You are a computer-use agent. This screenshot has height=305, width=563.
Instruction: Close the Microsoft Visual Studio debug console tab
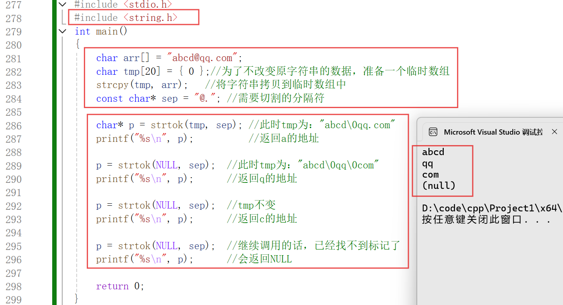[x=555, y=132]
